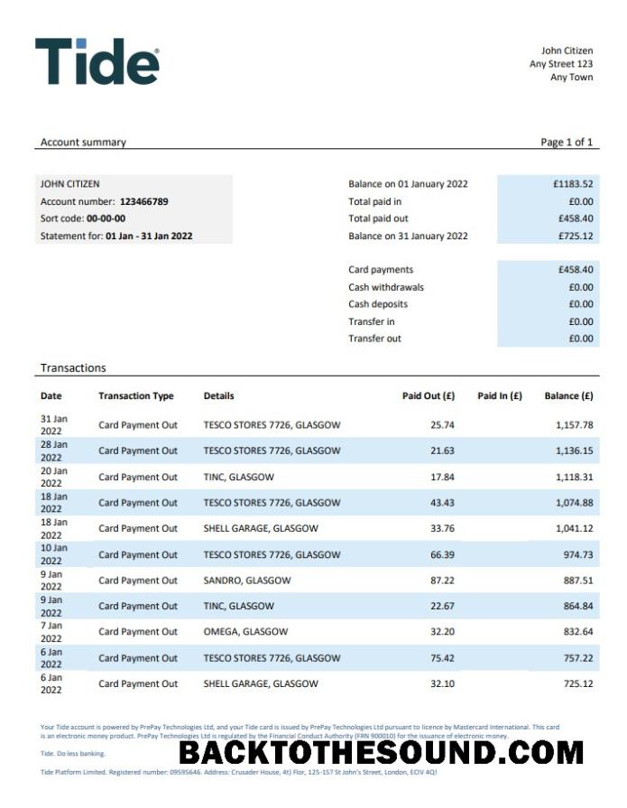The width and height of the screenshot is (627, 808).
Task: Select the 757.22 balance
Action: (x=578, y=658)
